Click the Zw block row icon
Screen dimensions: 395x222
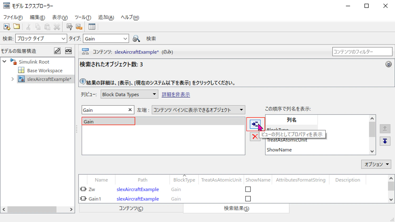pyautogui.click(x=83, y=189)
